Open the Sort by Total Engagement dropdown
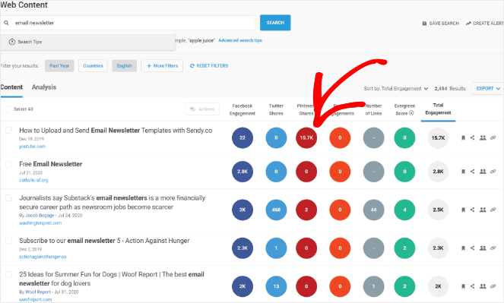Viewport: 504px width, 303px height. (x=396, y=89)
